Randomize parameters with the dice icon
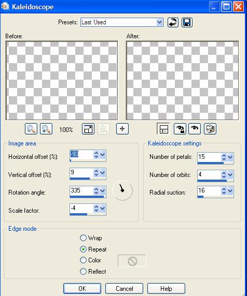 tap(210, 129)
